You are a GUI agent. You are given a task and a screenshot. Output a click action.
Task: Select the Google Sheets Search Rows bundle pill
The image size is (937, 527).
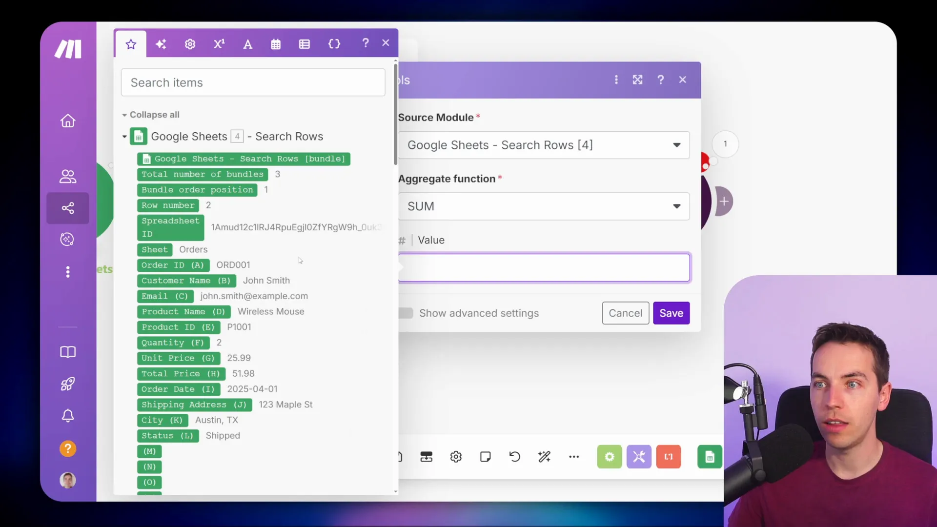click(x=244, y=159)
